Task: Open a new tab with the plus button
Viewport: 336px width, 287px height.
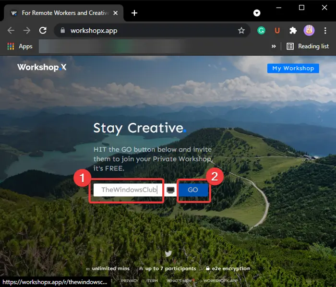Action: (x=134, y=13)
